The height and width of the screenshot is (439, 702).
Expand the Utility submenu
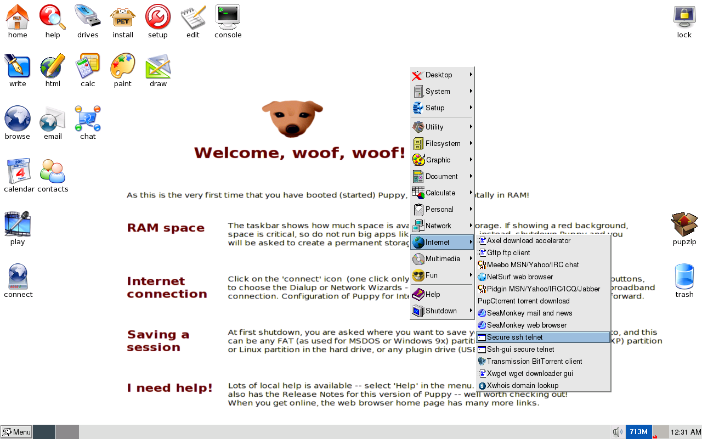[x=442, y=127]
